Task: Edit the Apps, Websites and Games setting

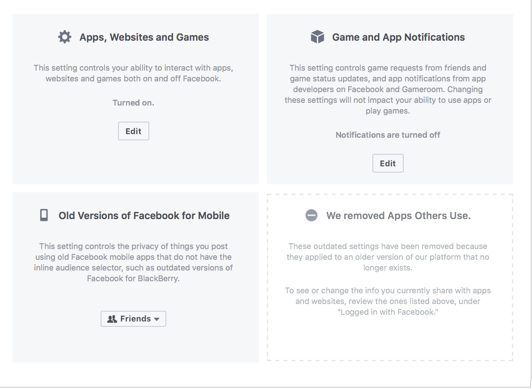Action: 133,131
